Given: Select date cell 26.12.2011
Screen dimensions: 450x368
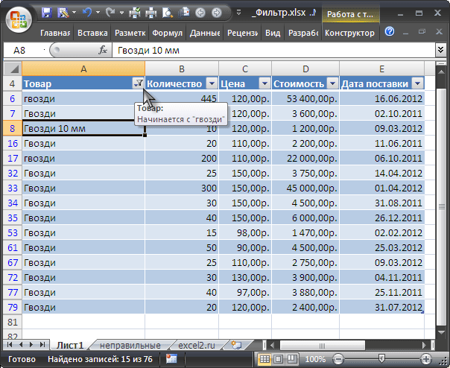Looking at the screenshot, I should pyautogui.click(x=382, y=218).
